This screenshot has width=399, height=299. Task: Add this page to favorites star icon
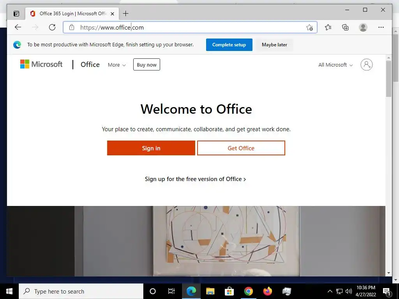pos(309,27)
